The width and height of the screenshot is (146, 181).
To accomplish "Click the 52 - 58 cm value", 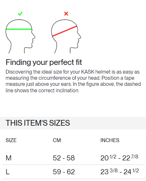I will click(x=64, y=158).
